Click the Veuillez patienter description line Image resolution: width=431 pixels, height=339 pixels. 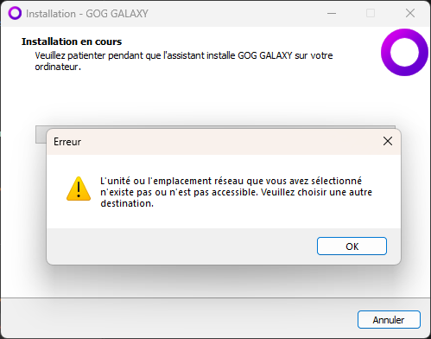pyautogui.click(x=184, y=55)
